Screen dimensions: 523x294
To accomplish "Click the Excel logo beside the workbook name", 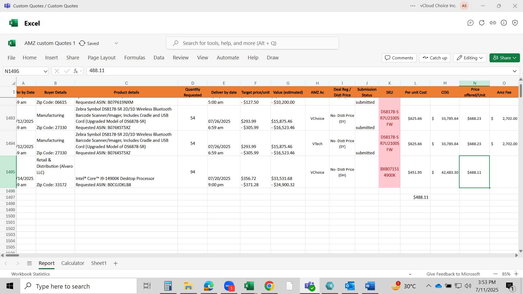I will [x=12, y=43].
